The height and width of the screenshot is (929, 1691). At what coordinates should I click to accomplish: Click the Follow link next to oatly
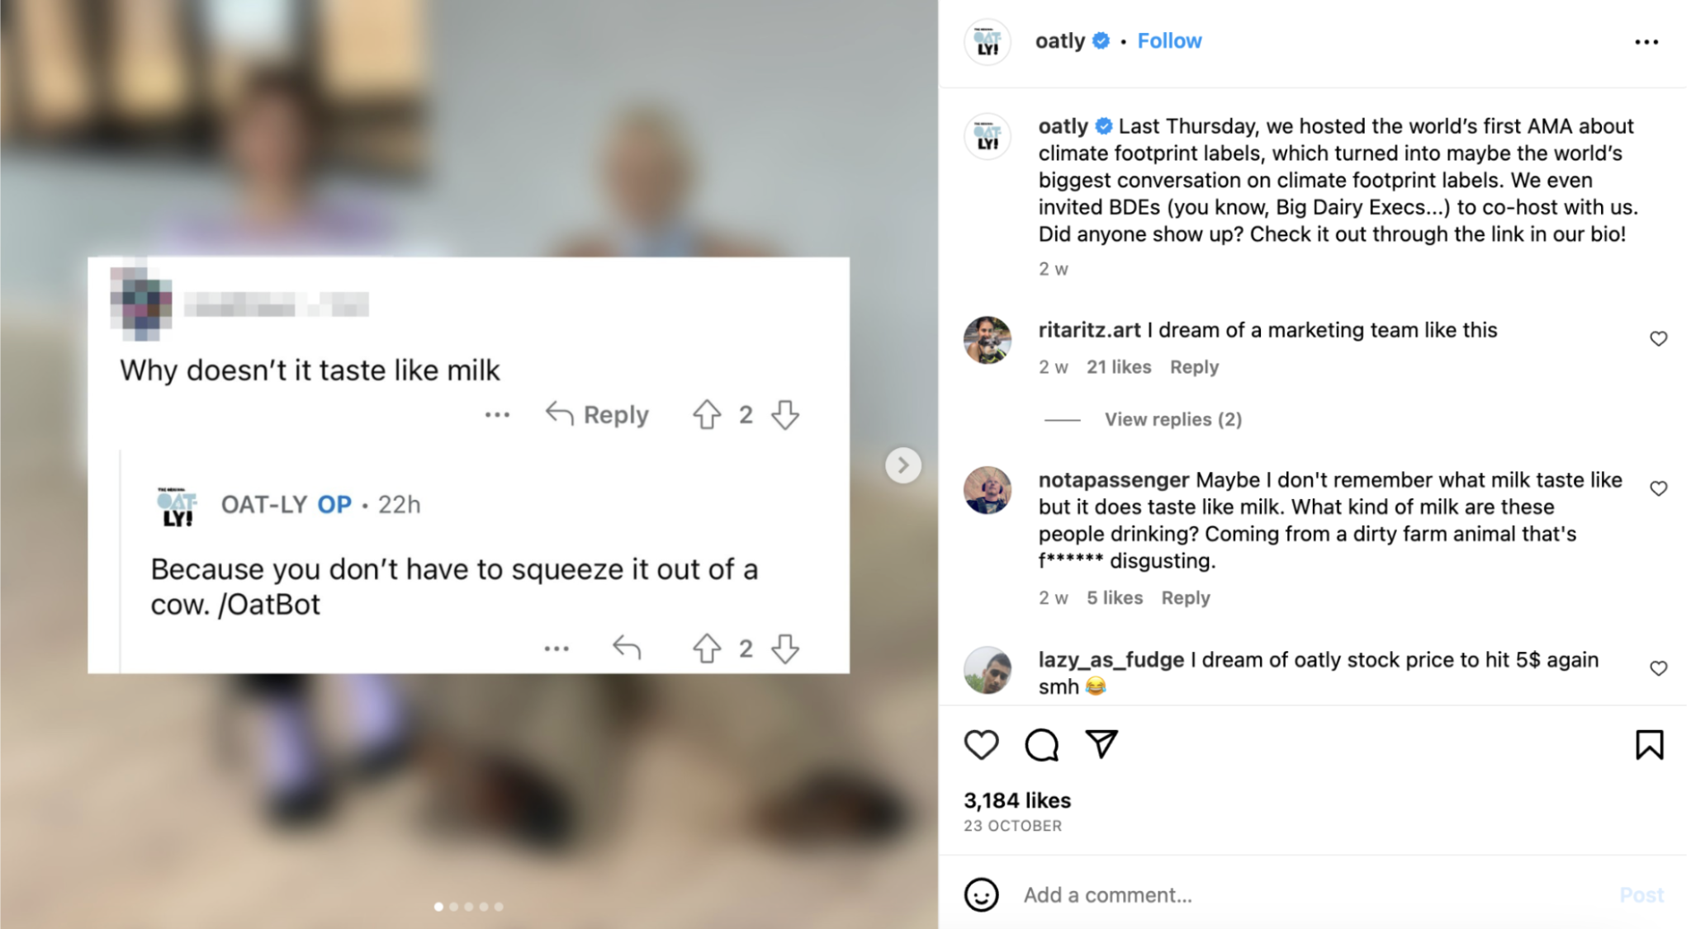click(x=1169, y=40)
